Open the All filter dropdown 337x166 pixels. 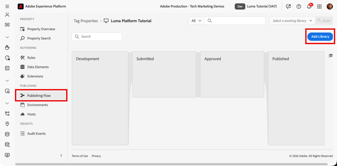click(x=196, y=21)
